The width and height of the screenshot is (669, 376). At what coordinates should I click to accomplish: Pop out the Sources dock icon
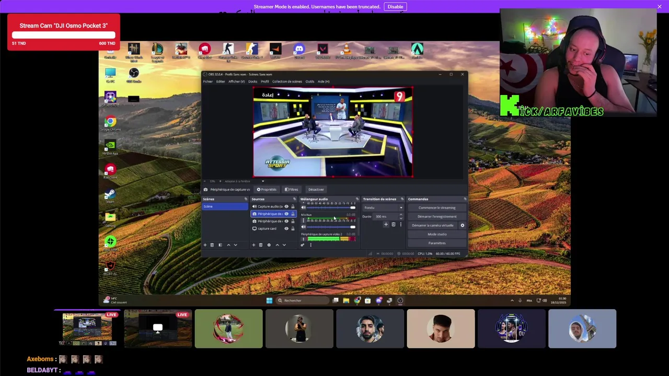[x=294, y=199]
